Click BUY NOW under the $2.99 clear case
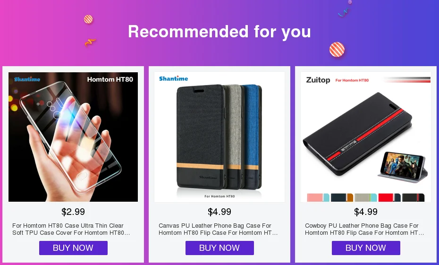The image size is (439, 265). tap(73, 248)
